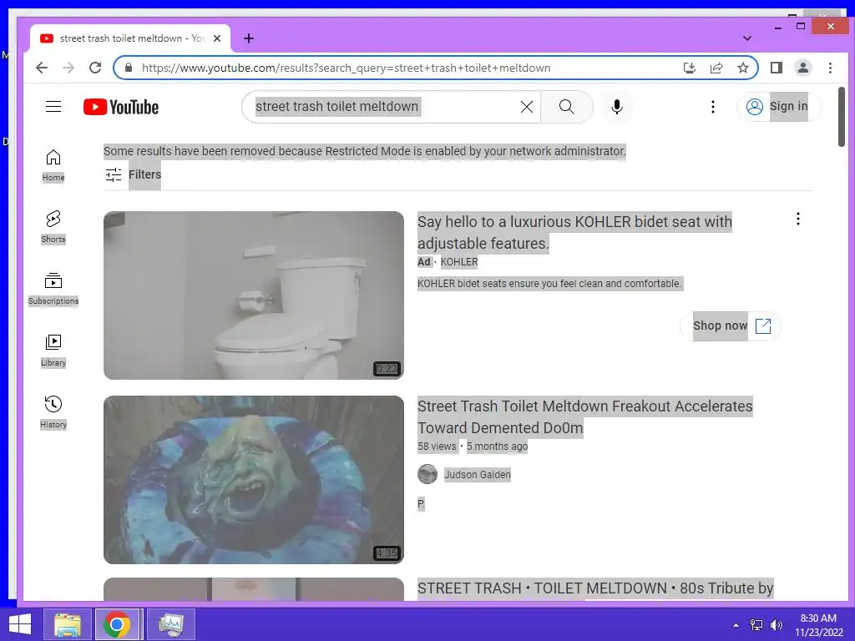Viewport: 855px width, 641px height.
Task: Open Street Trash Toilet Meltdown Freakout thumbnail
Action: click(x=254, y=480)
